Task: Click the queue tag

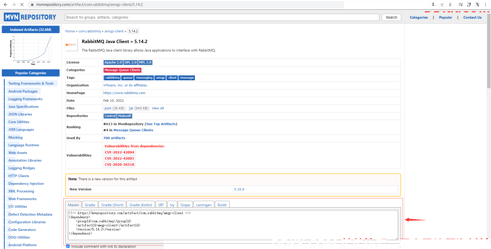Action: [128, 78]
